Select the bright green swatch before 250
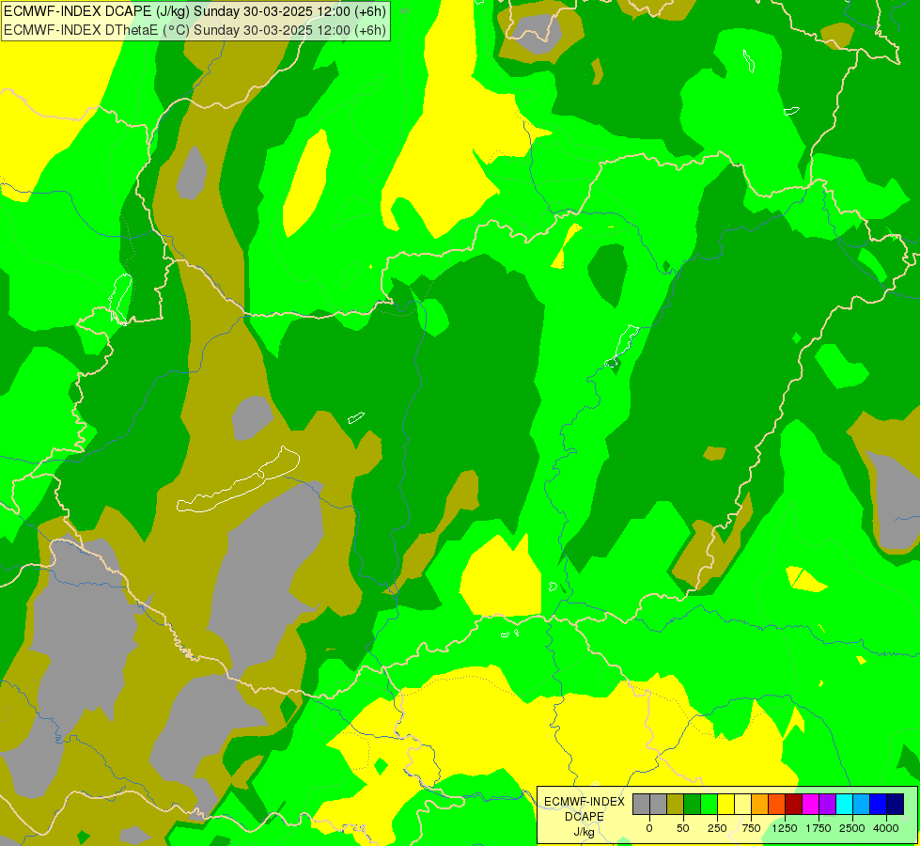Image resolution: width=920 pixels, height=846 pixels. click(x=709, y=805)
